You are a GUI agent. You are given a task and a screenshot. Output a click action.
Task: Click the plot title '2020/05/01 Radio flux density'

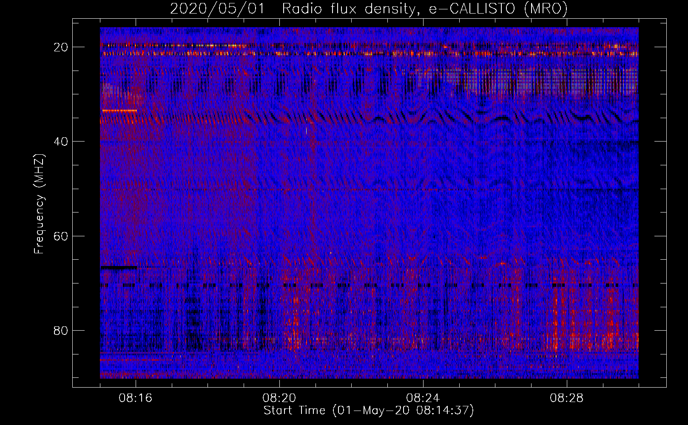[x=293, y=9]
